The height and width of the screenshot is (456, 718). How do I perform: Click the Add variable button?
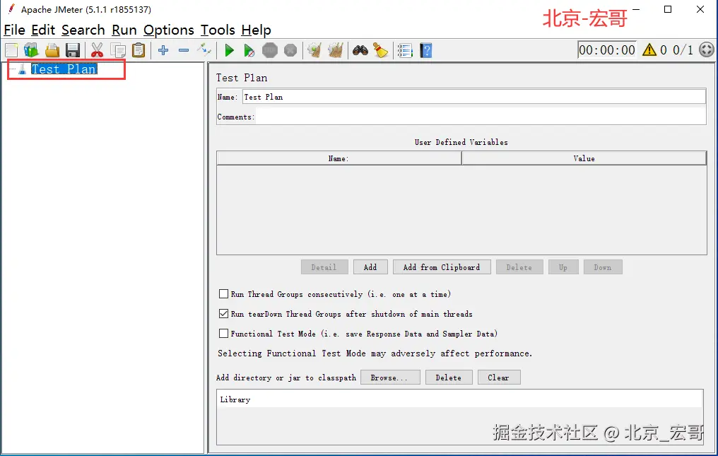coord(370,267)
